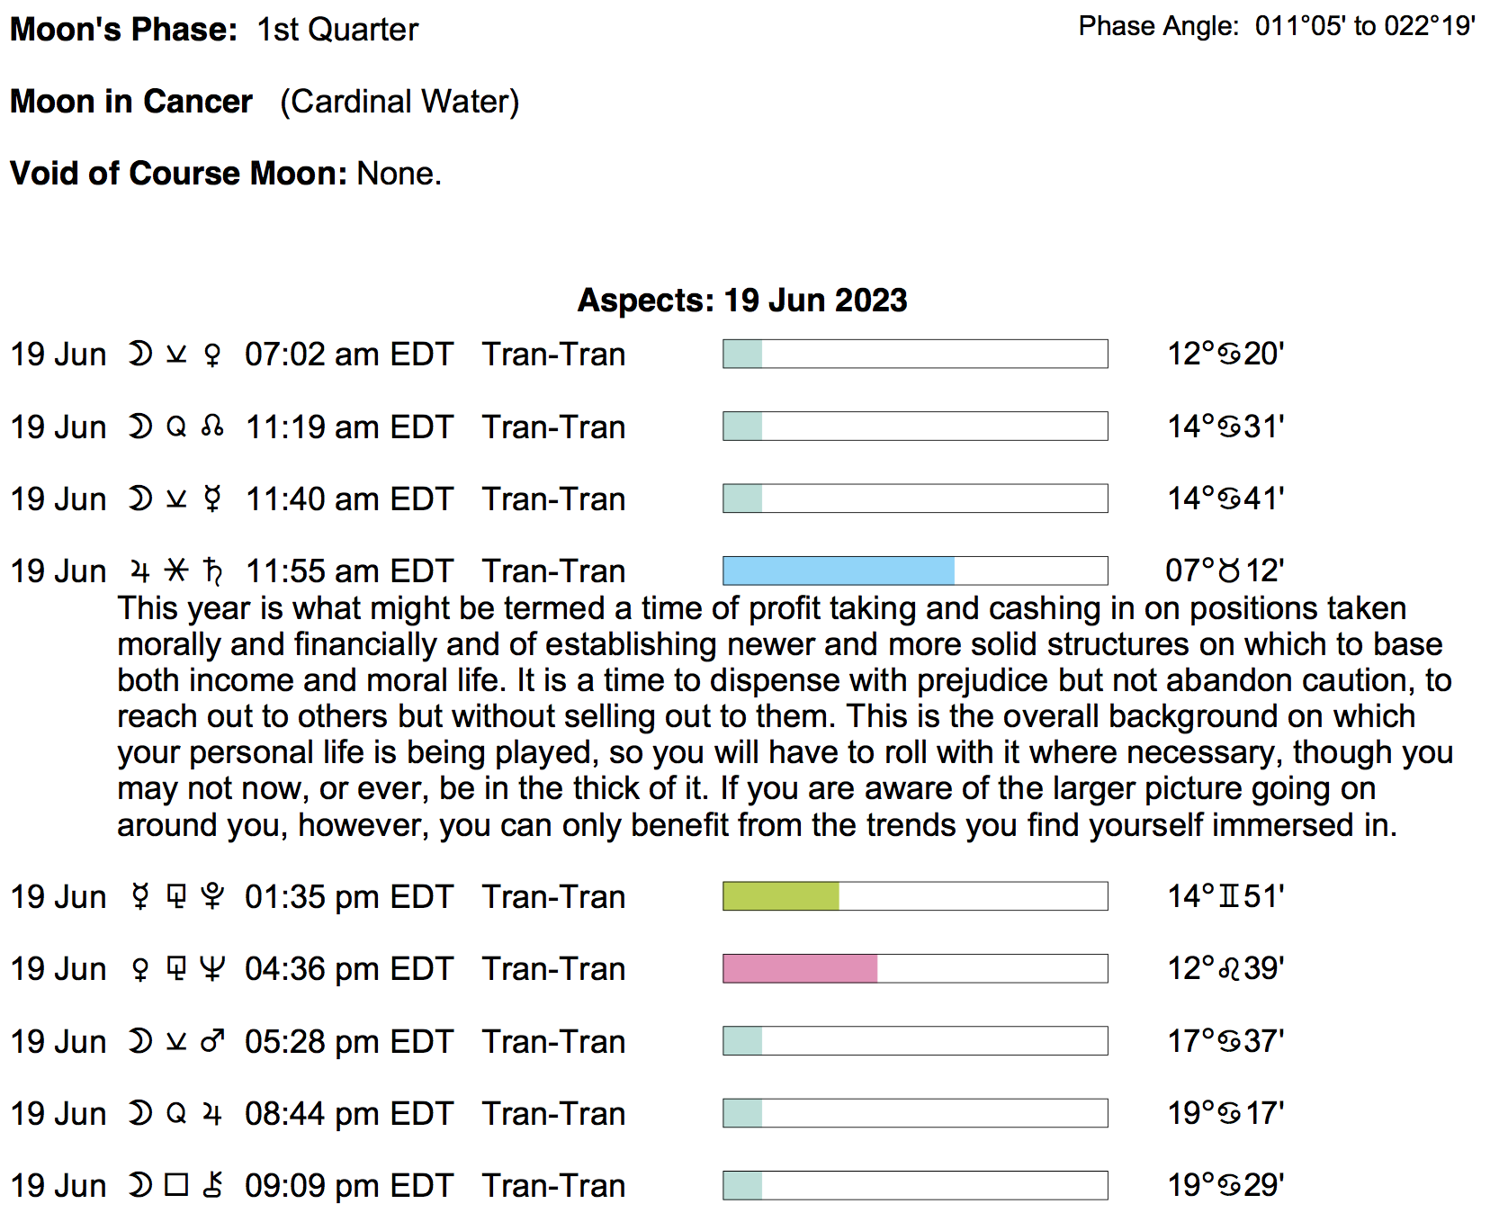The image size is (1490, 1222).
Task: Click the "Moon in Cancer" heading
Action: tap(131, 102)
